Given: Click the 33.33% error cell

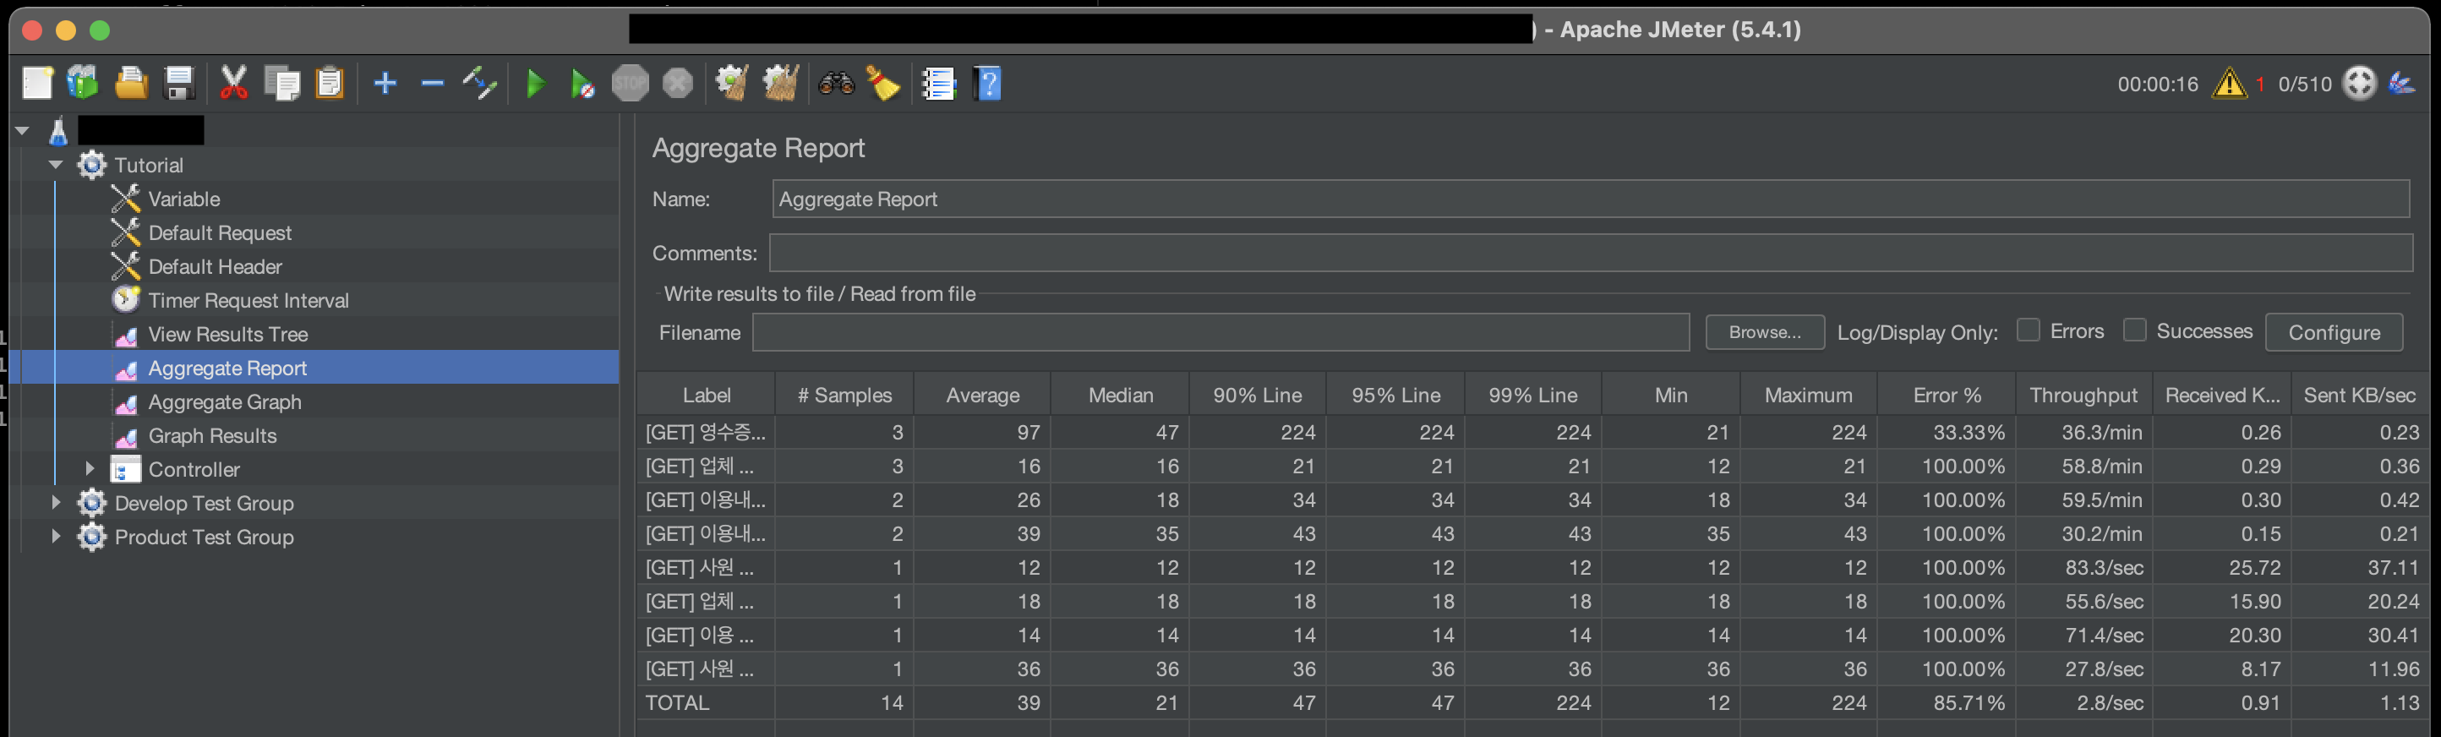Looking at the screenshot, I should [x=1947, y=432].
